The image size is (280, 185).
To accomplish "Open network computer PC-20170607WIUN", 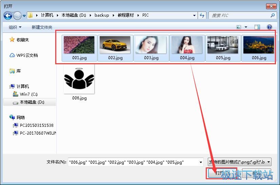I will click(38, 133).
